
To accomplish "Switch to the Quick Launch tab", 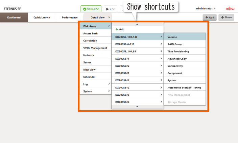I will coord(42,18).
